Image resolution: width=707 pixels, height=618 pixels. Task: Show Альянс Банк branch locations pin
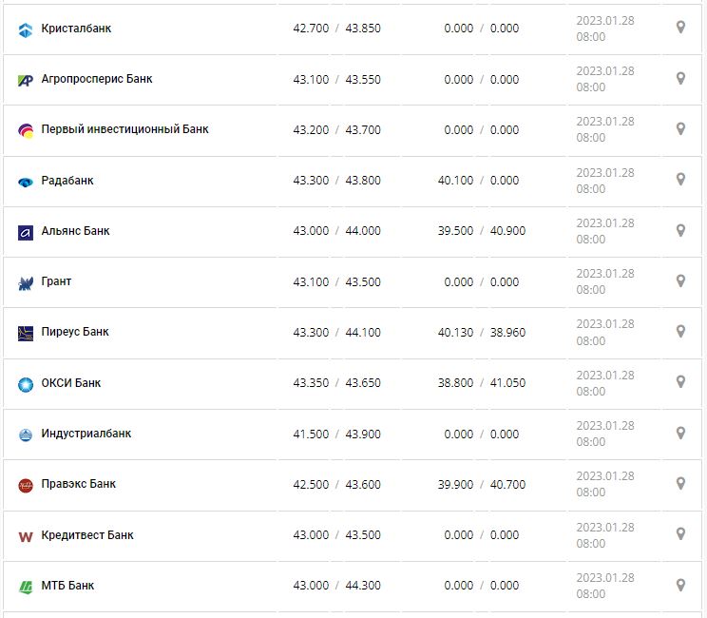[x=680, y=230]
